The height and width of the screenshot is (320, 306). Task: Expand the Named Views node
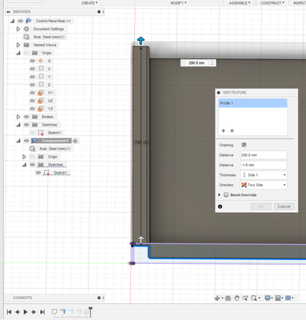(x=18, y=45)
